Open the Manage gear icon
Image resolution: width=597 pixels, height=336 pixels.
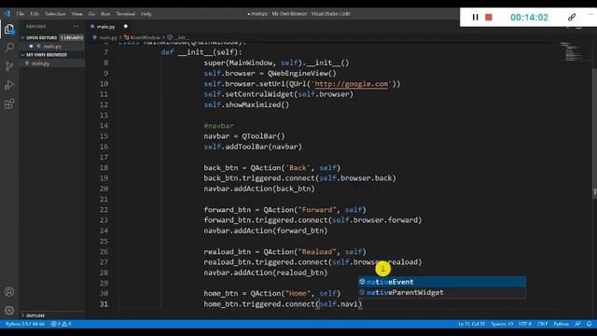(x=9, y=311)
